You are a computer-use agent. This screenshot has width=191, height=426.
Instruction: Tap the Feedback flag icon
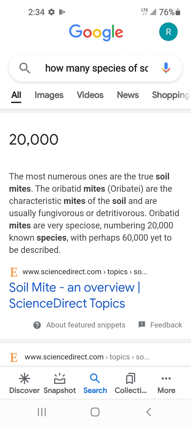(x=142, y=324)
